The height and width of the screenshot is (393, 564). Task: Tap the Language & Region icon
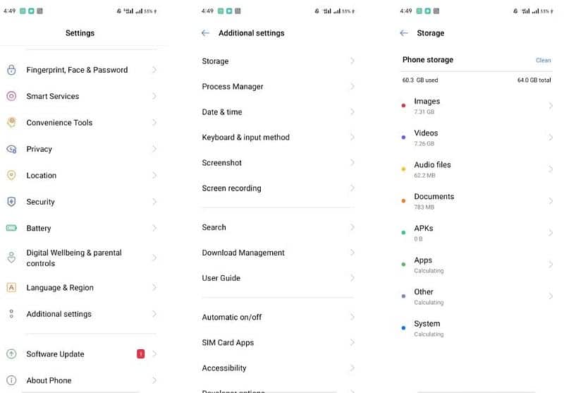coord(11,288)
